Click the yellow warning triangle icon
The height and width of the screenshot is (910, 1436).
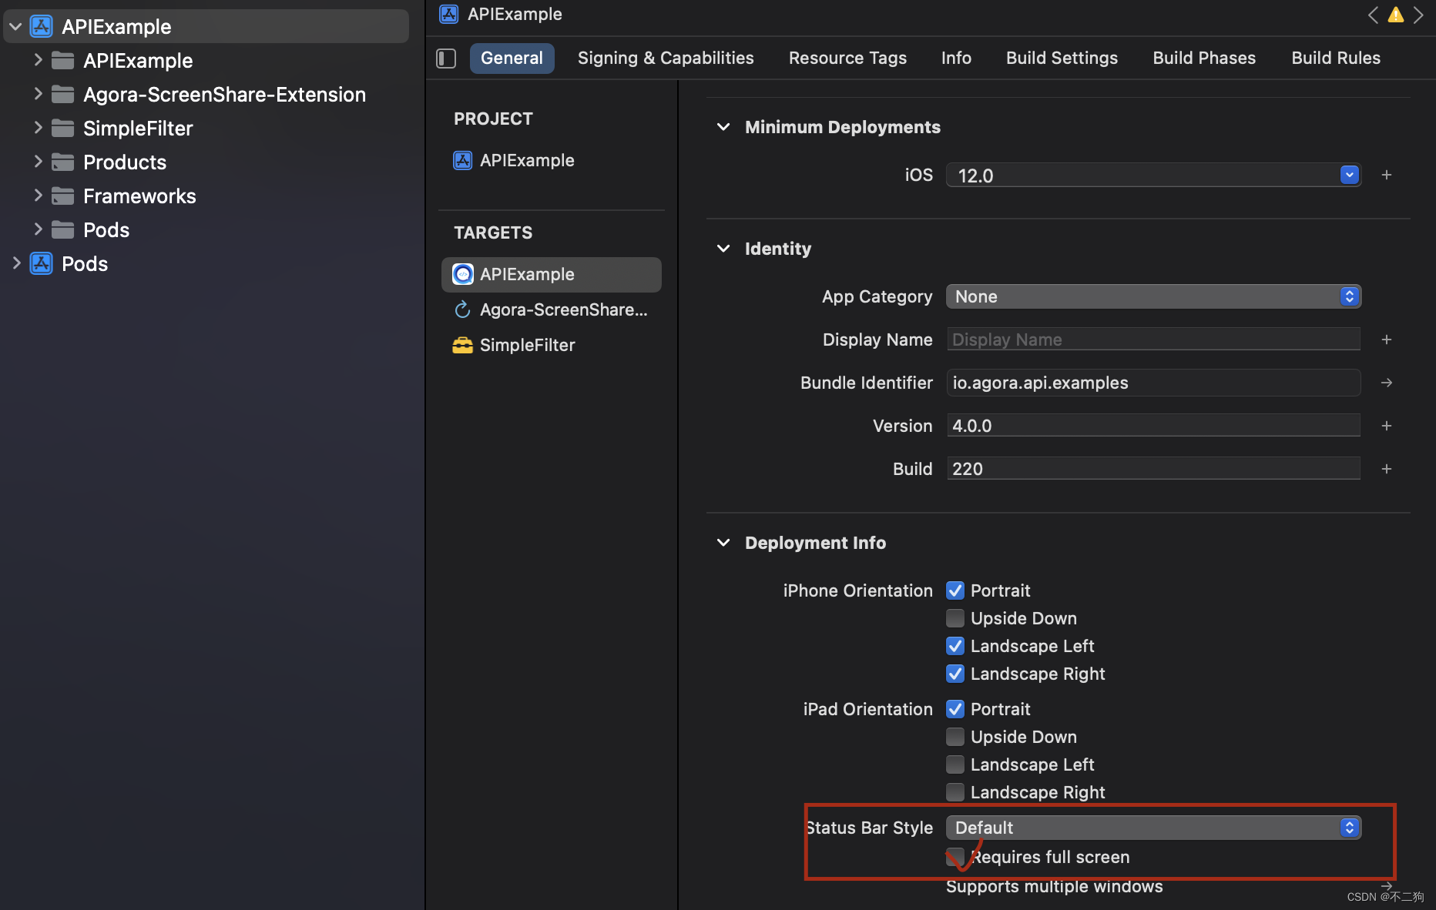1396,15
